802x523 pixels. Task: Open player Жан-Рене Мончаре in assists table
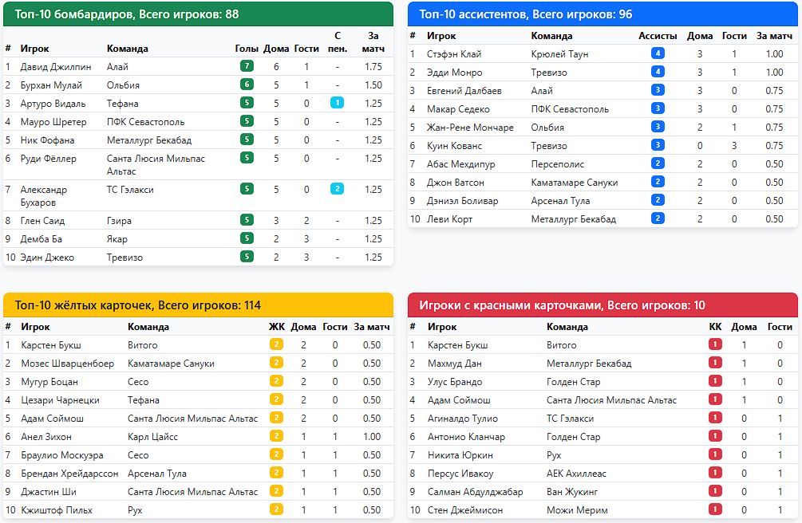(x=470, y=128)
